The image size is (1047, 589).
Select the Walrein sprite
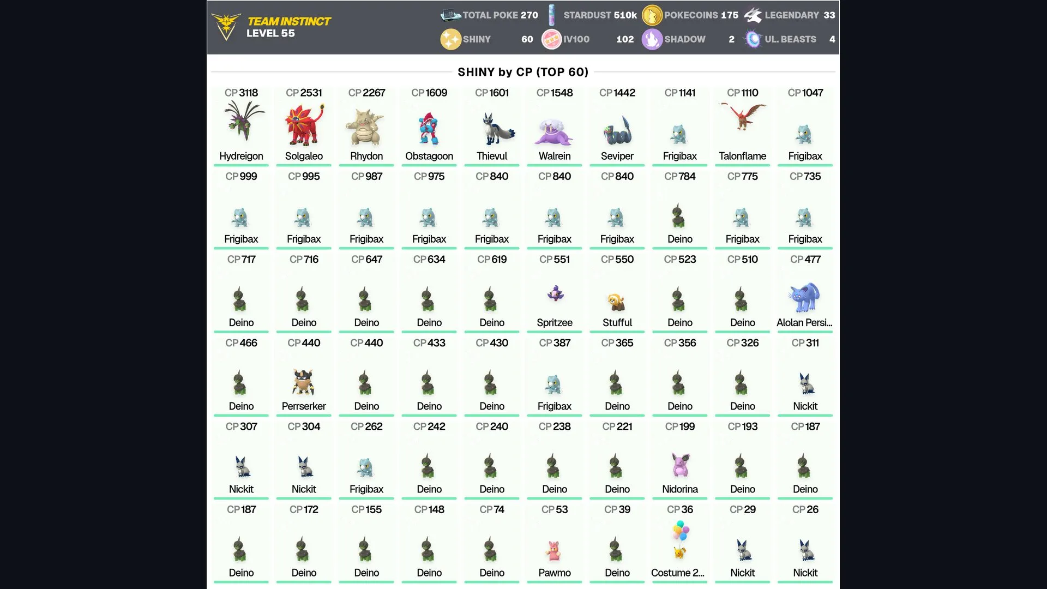(554, 133)
